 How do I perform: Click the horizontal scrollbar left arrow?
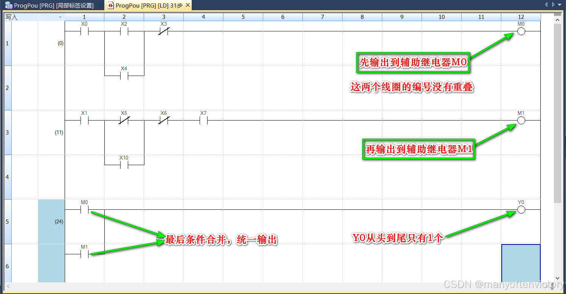8,286
